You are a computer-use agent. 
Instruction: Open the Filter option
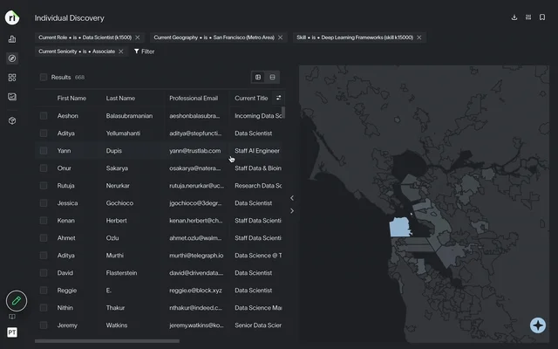point(144,51)
